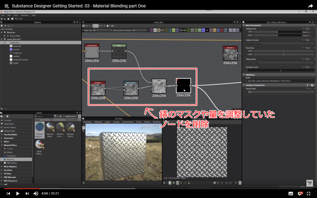Click the filter funnel icon in Library

point(55,116)
